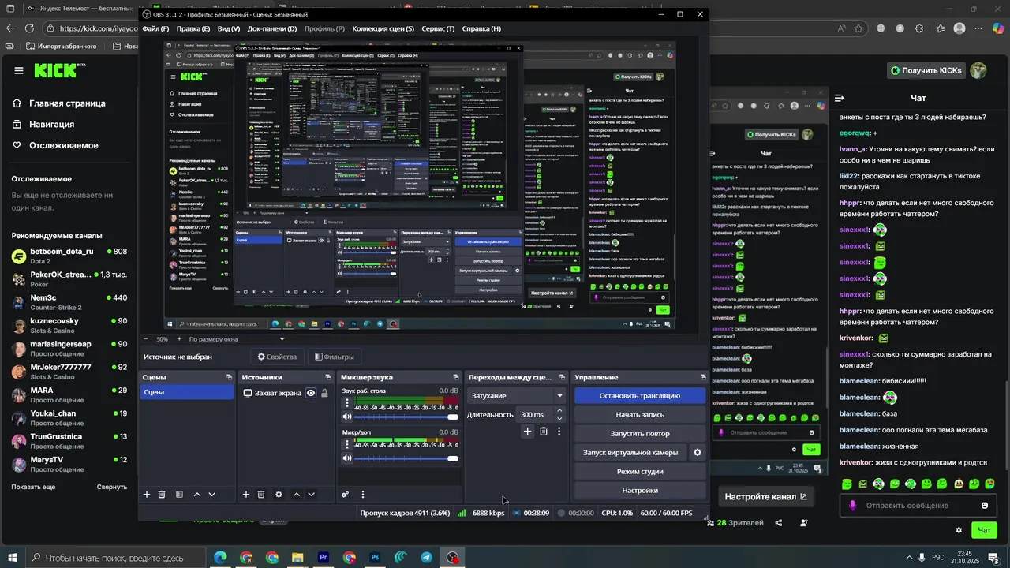Image resolution: width=1010 pixels, height=568 pixels.
Task: Pop out the Источники dock panel
Action: (x=328, y=378)
